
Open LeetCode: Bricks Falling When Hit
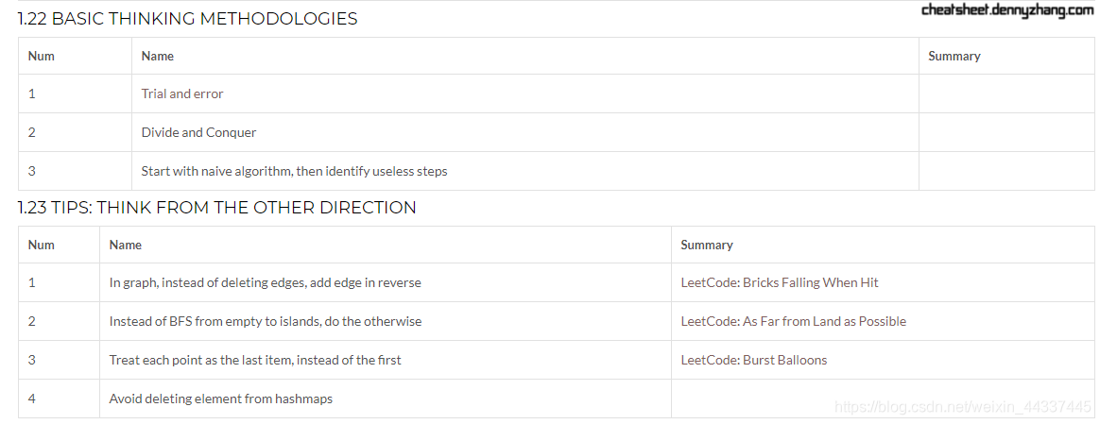point(780,282)
